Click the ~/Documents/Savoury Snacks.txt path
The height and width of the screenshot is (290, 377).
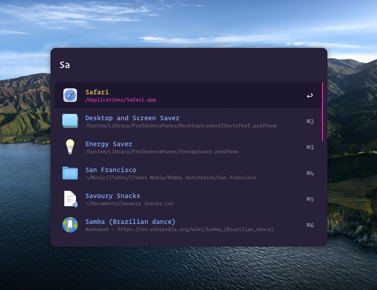pyautogui.click(x=130, y=204)
